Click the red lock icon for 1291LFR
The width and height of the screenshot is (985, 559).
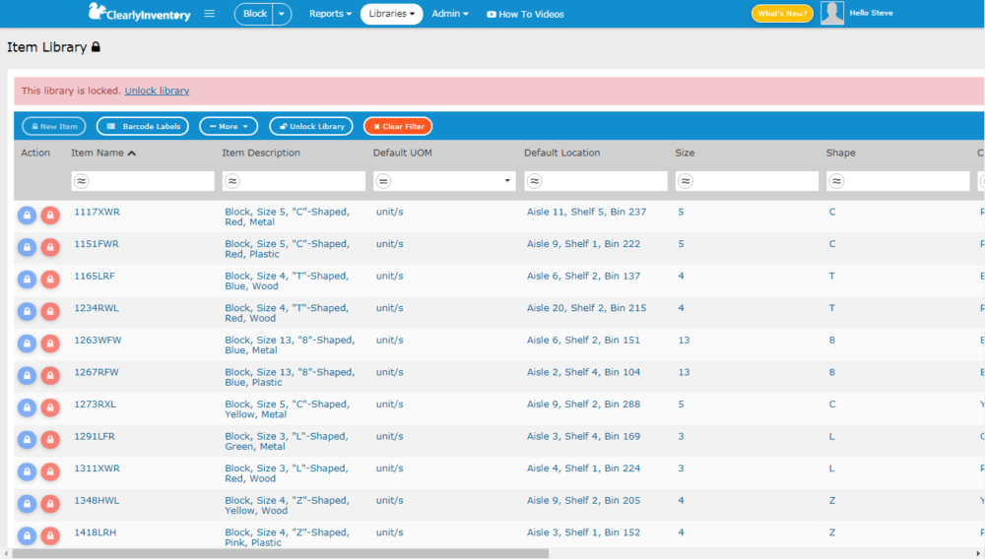coord(50,439)
